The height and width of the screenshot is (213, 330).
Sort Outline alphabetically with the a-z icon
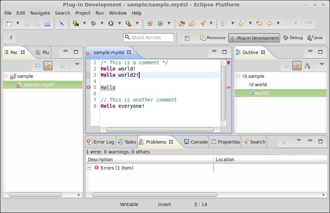pyautogui.click(x=308, y=66)
